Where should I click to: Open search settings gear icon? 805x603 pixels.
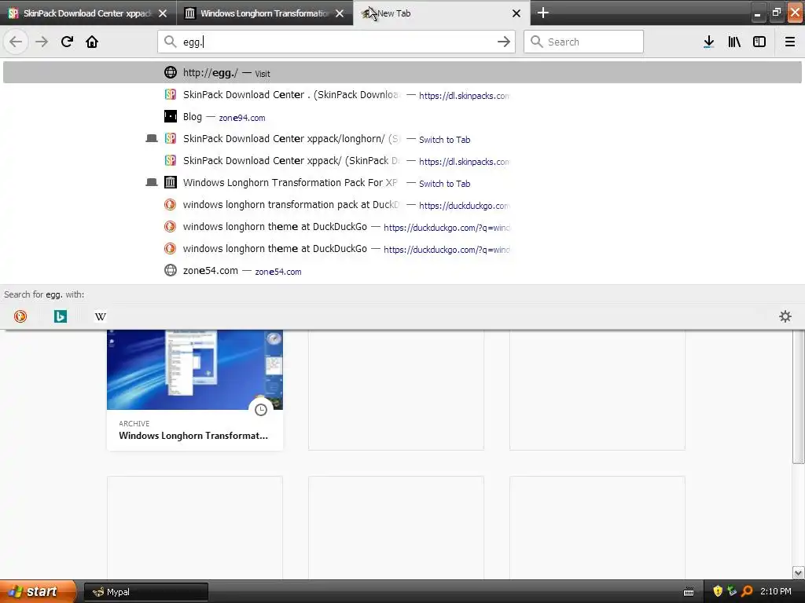pos(785,316)
